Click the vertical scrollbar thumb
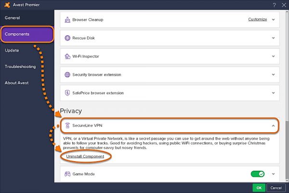Viewport: 289px width, 193px height. click(x=287, y=150)
